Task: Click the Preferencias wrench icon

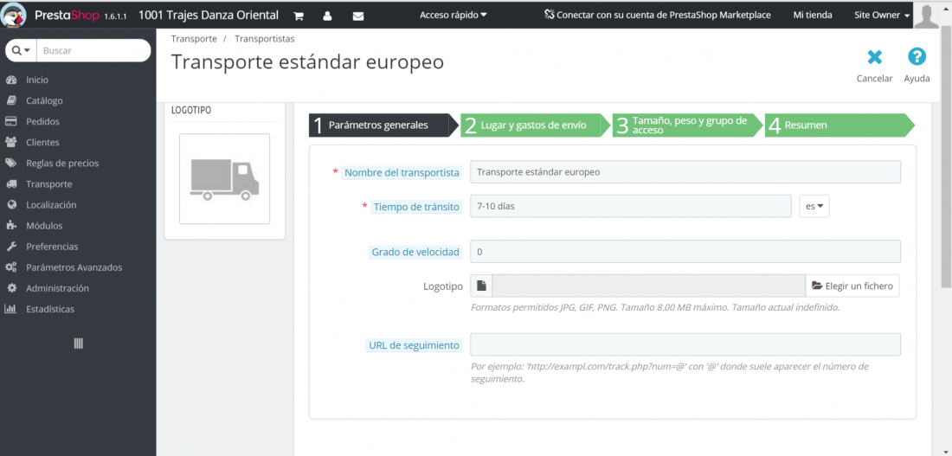Action: pyautogui.click(x=10, y=247)
